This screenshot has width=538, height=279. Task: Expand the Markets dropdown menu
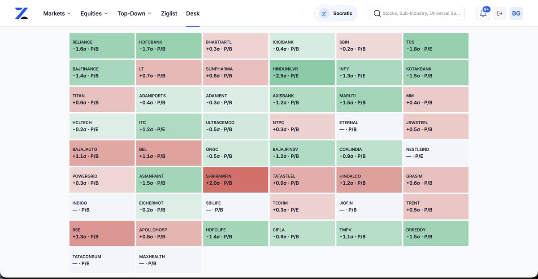(57, 13)
